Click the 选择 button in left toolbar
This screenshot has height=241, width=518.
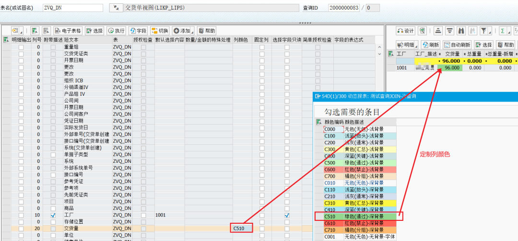coord(95,31)
